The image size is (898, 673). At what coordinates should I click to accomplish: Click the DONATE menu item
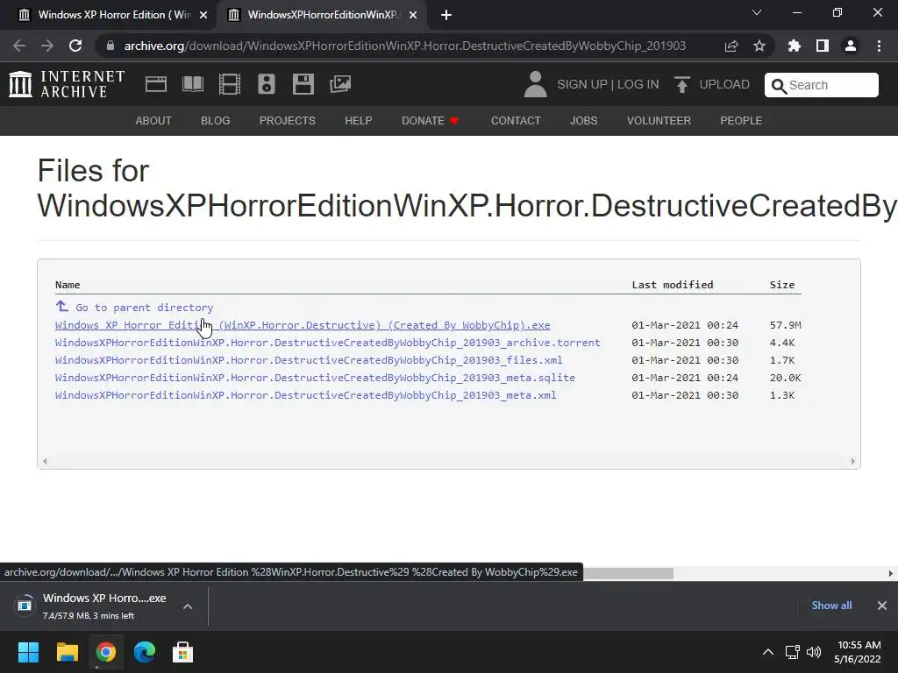(x=430, y=121)
